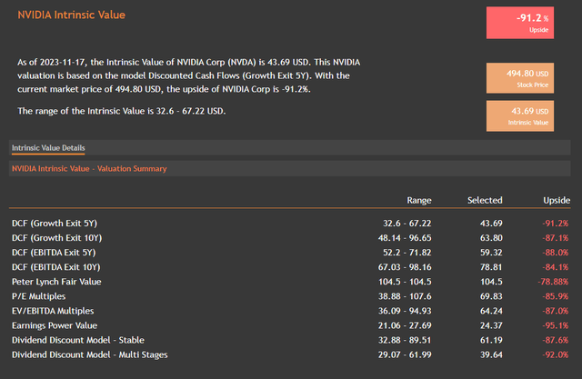Open the EV/EBITDA Multiples row label
The height and width of the screenshot is (379, 582).
(53, 311)
